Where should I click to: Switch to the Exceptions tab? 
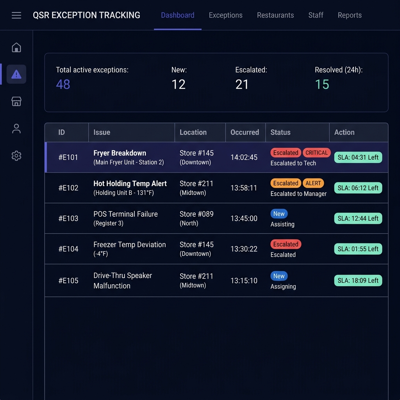point(225,15)
